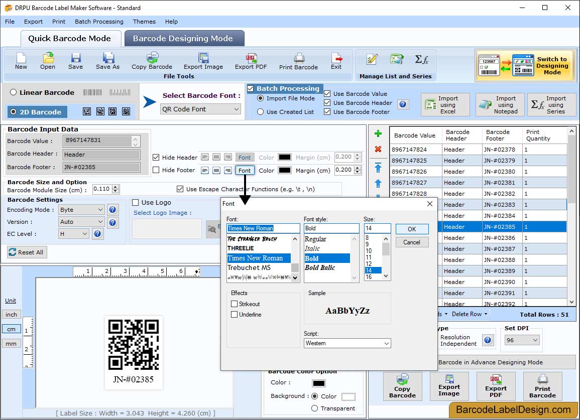Screen dimensions: 580x420
Task: Uncheck Use Barcode Value
Action: tap(327, 94)
